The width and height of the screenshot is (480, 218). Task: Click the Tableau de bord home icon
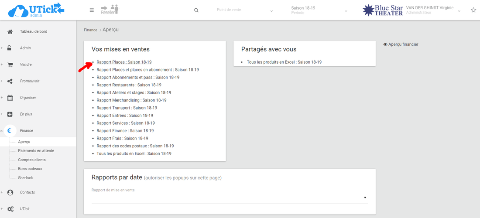click(x=10, y=31)
